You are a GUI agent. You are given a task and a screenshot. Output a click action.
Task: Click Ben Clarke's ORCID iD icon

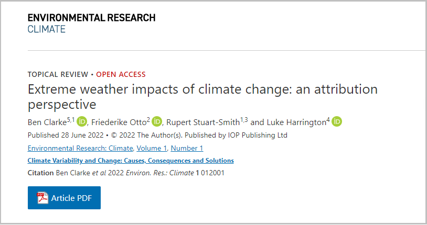82,122
